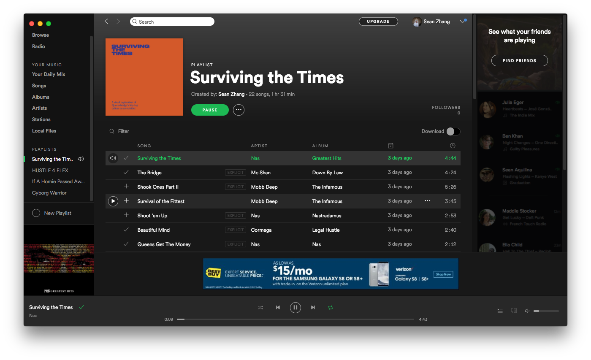Open more options for Survival of the Fittest
Viewport: 591px width, 360px height.
tap(427, 201)
